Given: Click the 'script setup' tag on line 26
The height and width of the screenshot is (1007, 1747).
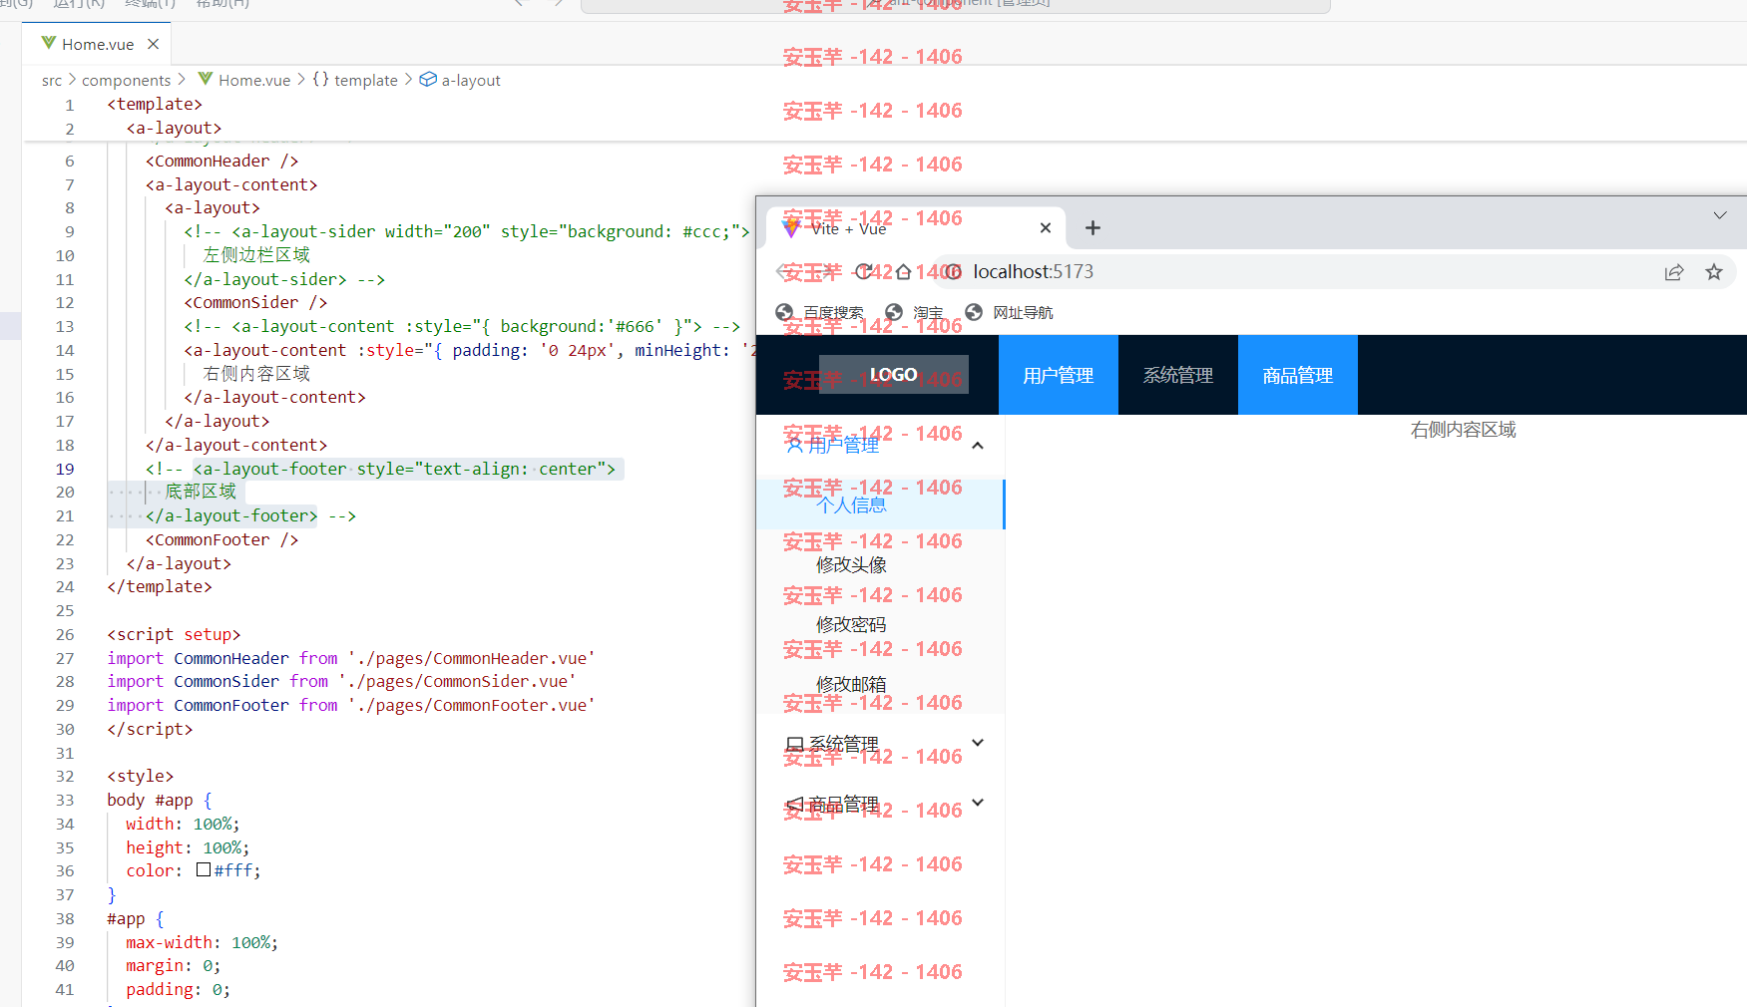Looking at the screenshot, I should click(174, 634).
